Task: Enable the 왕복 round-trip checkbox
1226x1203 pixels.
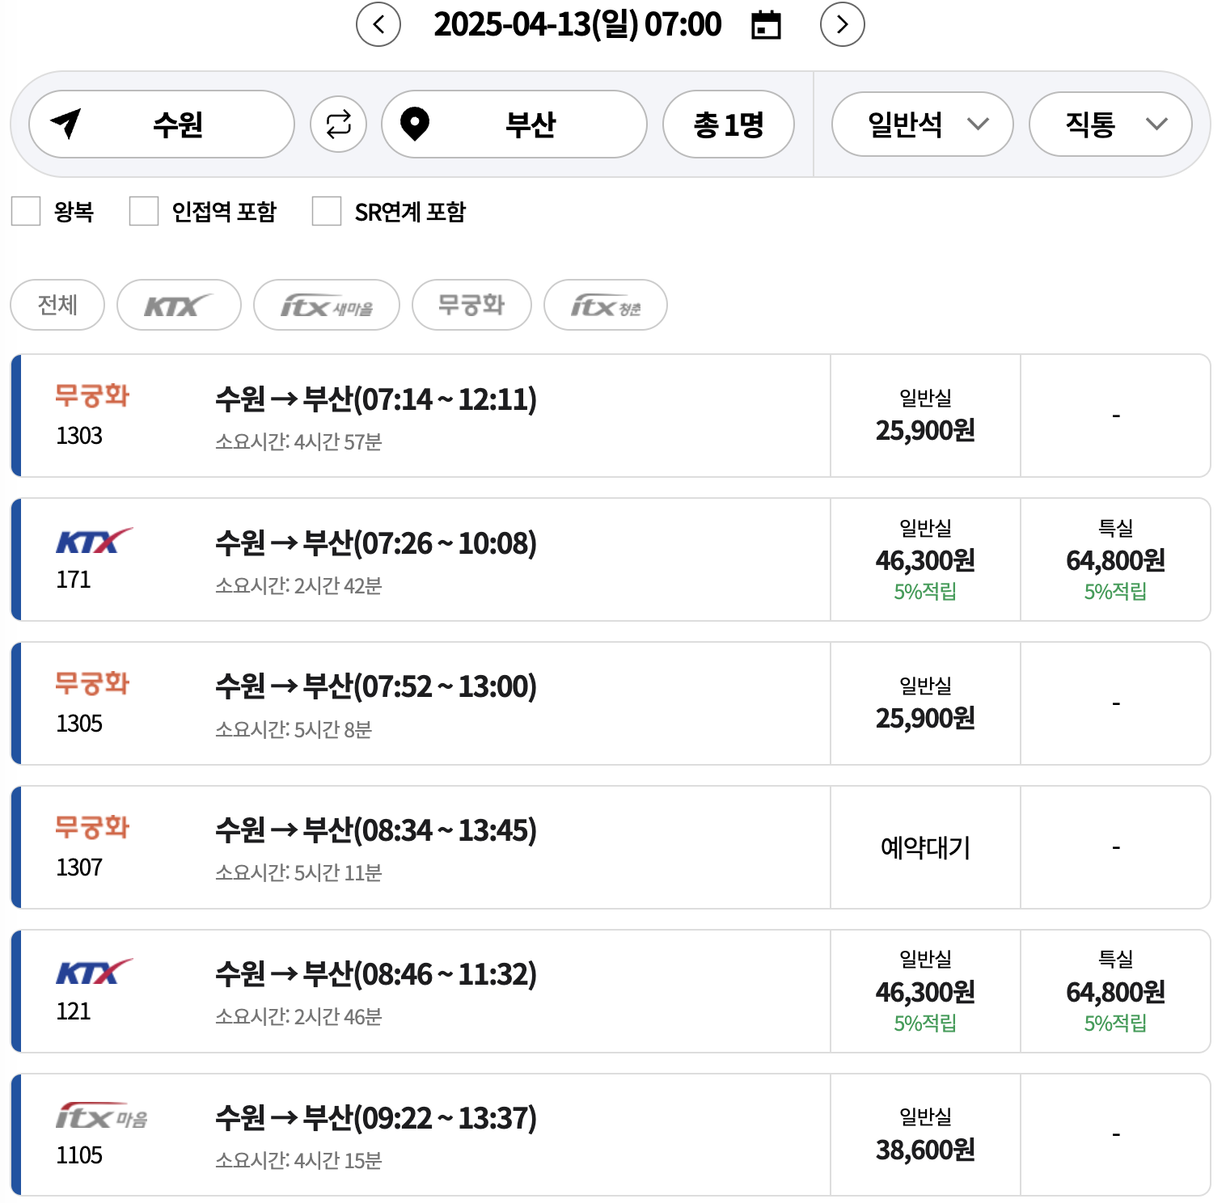Action: 26,211
